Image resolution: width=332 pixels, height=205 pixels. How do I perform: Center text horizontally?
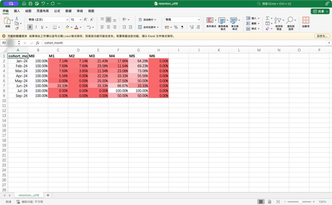click(x=108, y=27)
